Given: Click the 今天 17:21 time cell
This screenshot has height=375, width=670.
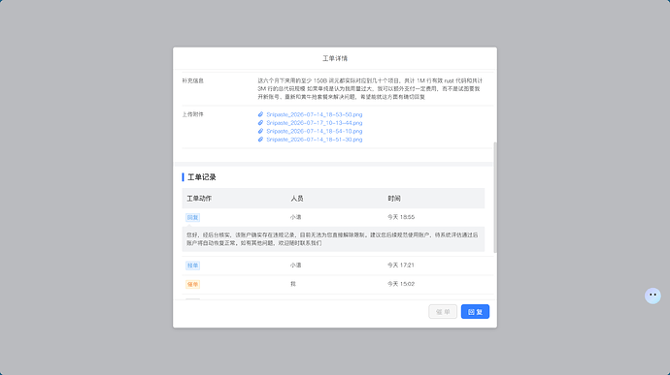Looking at the screenshot, I should (401, 265).
